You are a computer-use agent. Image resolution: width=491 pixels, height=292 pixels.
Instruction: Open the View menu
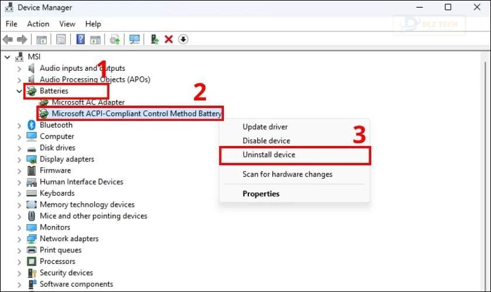click(x=67, y=24)
